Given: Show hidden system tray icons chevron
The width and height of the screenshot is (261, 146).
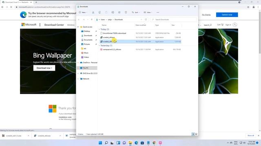Looking at the screenshot, I should pyautogui.click(x=228, y=143).
